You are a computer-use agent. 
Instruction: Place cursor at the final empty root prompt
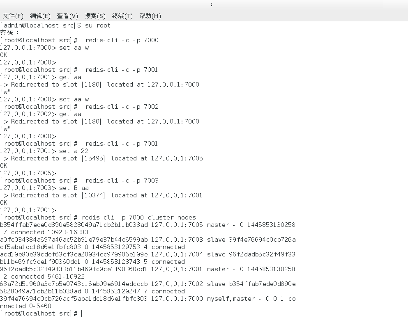[82, 313]
